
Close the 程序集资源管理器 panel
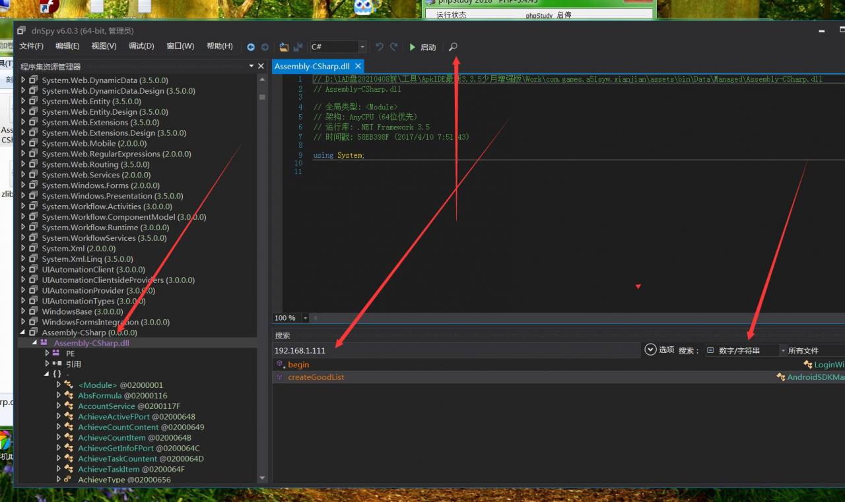261,66
